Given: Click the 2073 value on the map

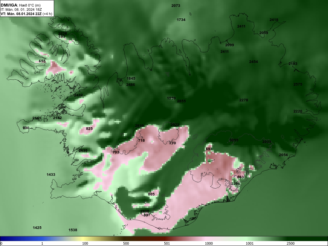Looking at the screenshot, I should [176, 6].
